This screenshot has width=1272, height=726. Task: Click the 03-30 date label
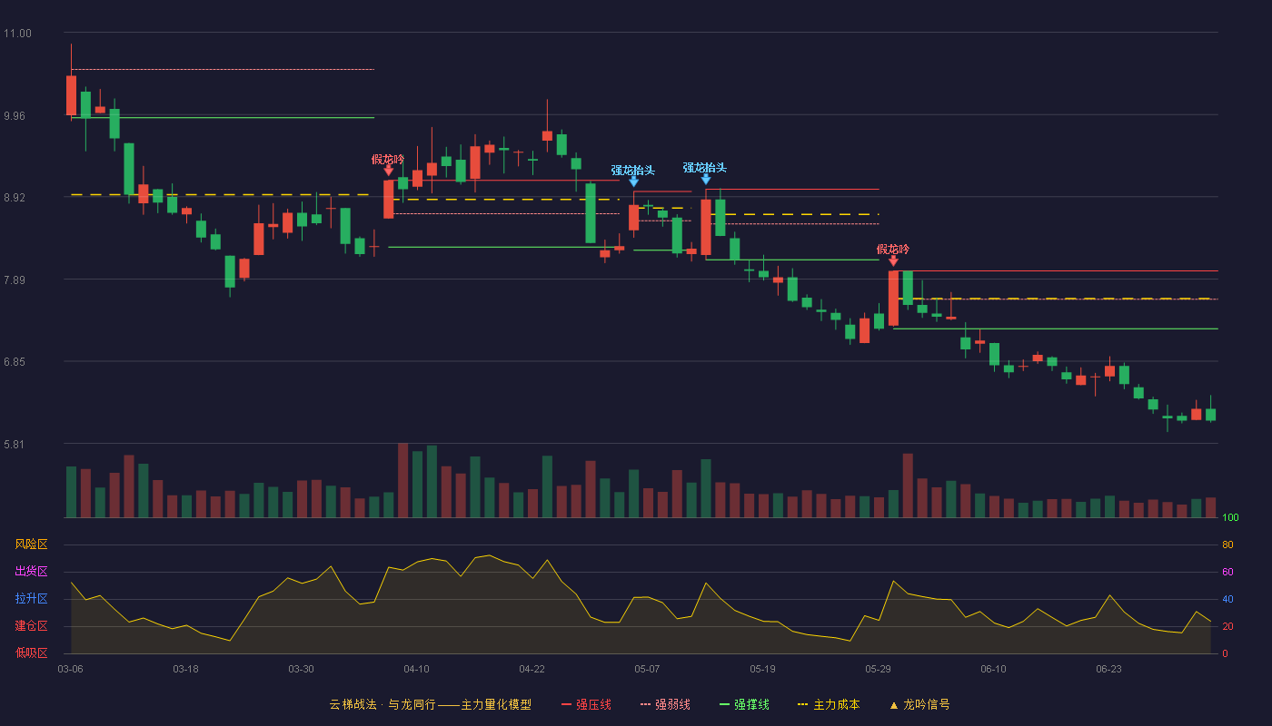point(301,669)
